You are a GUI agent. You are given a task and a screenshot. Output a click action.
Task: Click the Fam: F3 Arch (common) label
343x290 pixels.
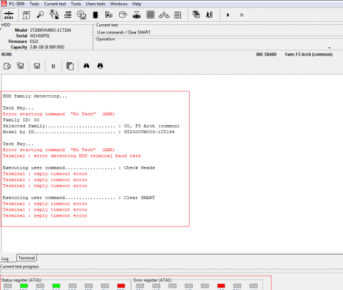(x=309, y=54)
